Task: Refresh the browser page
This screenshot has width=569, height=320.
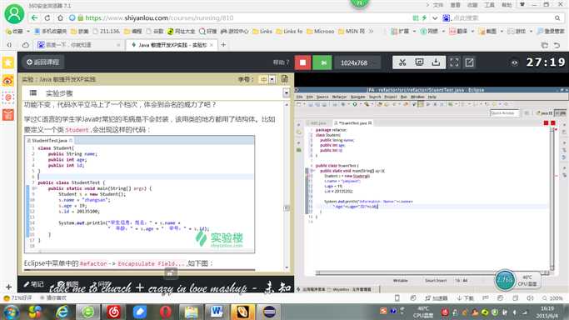Action: (47, 17)
